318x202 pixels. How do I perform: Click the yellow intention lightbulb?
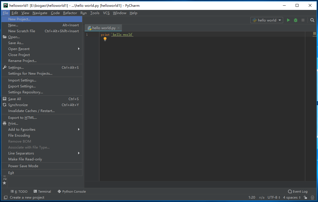[105, 39]
